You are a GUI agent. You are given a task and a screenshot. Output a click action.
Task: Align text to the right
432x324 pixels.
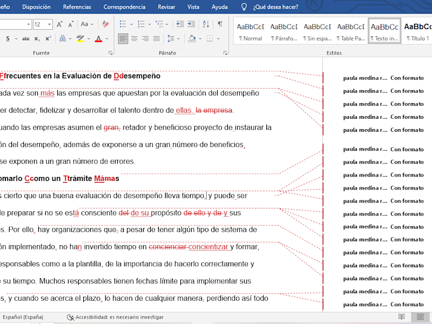[x=145, y=38]
